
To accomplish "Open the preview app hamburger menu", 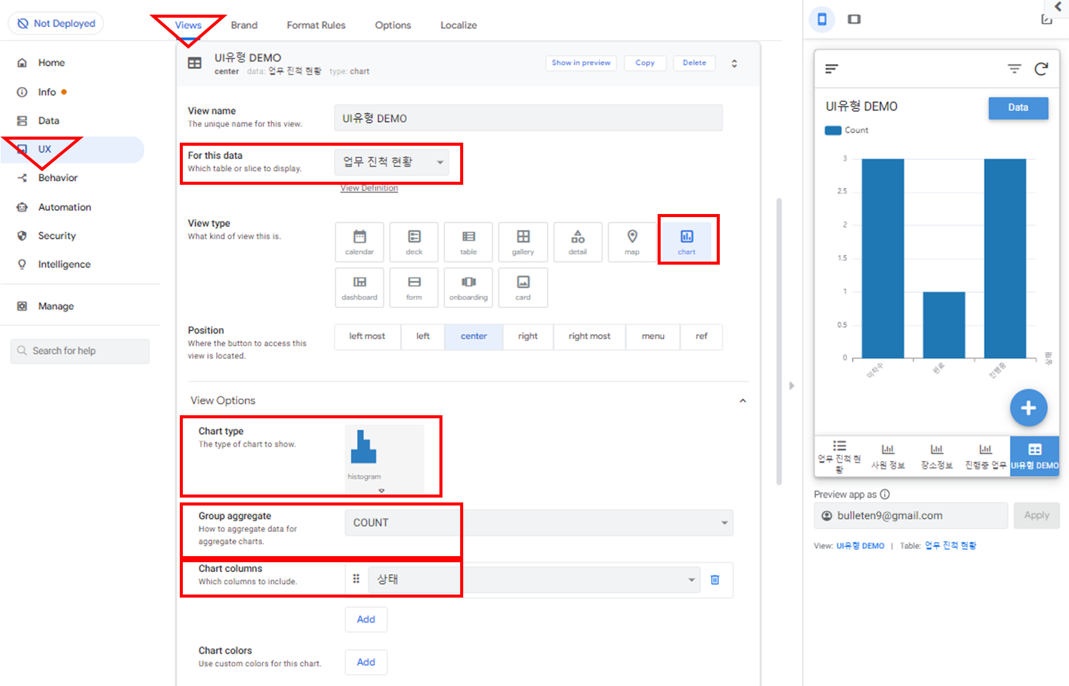I will point(832,69).
